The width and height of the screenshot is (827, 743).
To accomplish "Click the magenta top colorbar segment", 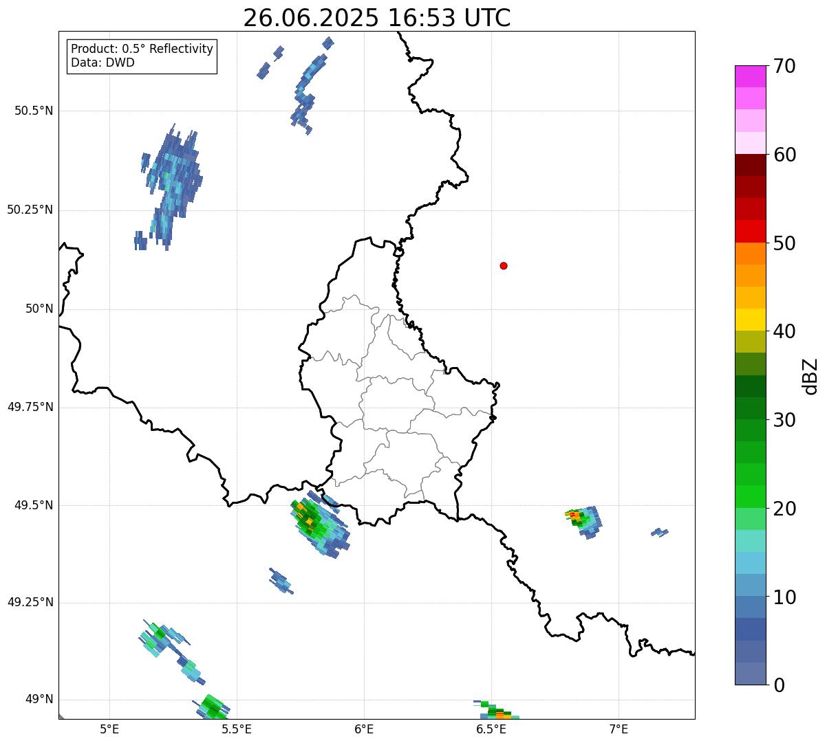I will point(751,76).
